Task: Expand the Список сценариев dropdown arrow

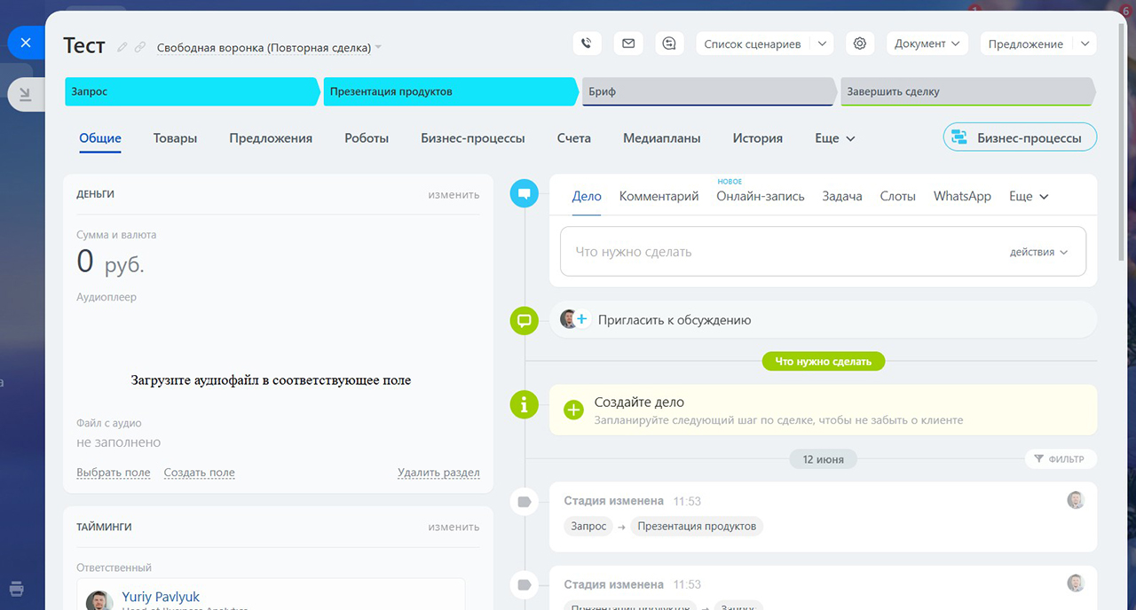Action: [821, 43]
